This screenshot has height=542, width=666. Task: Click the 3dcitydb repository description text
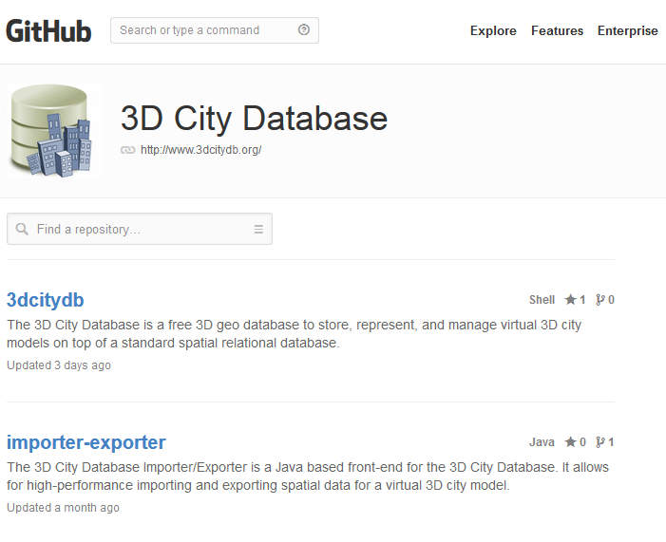[x=294, y=333]
